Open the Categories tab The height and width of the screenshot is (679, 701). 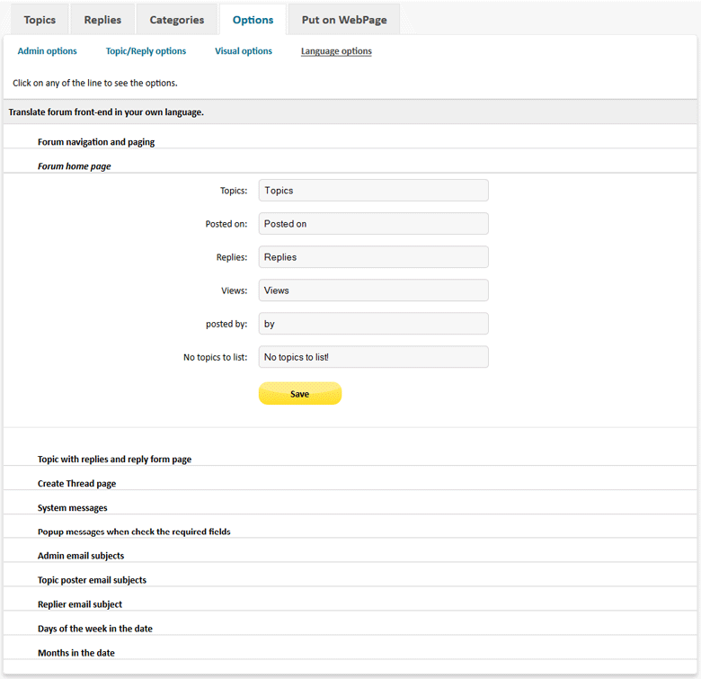click(176, 20)
